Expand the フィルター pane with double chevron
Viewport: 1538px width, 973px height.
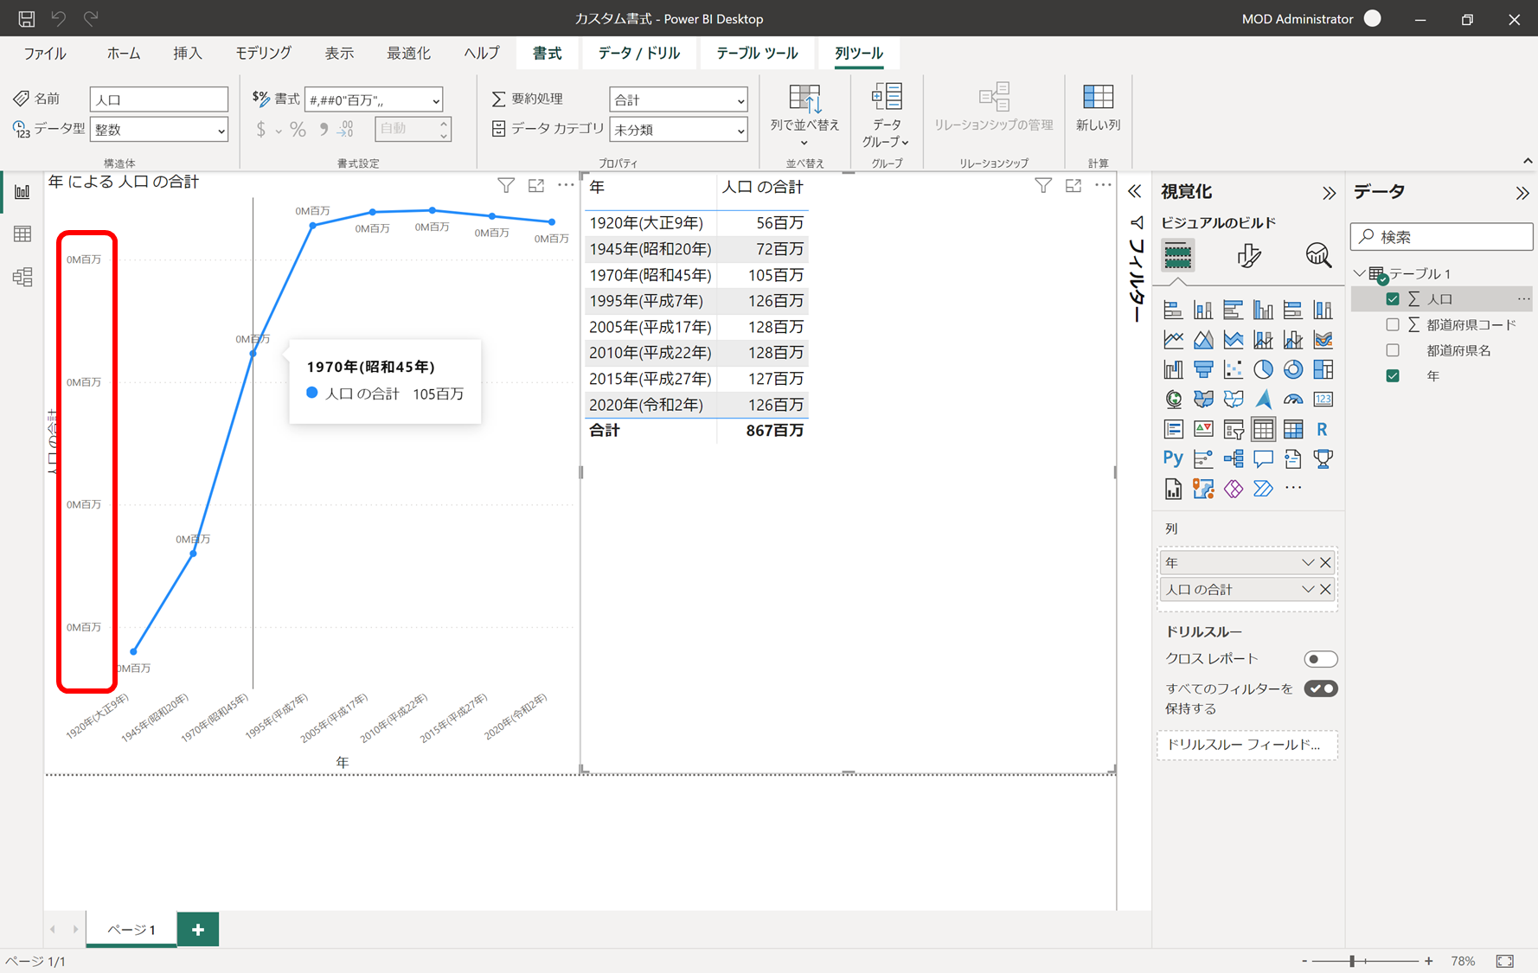coord(1135,191)
